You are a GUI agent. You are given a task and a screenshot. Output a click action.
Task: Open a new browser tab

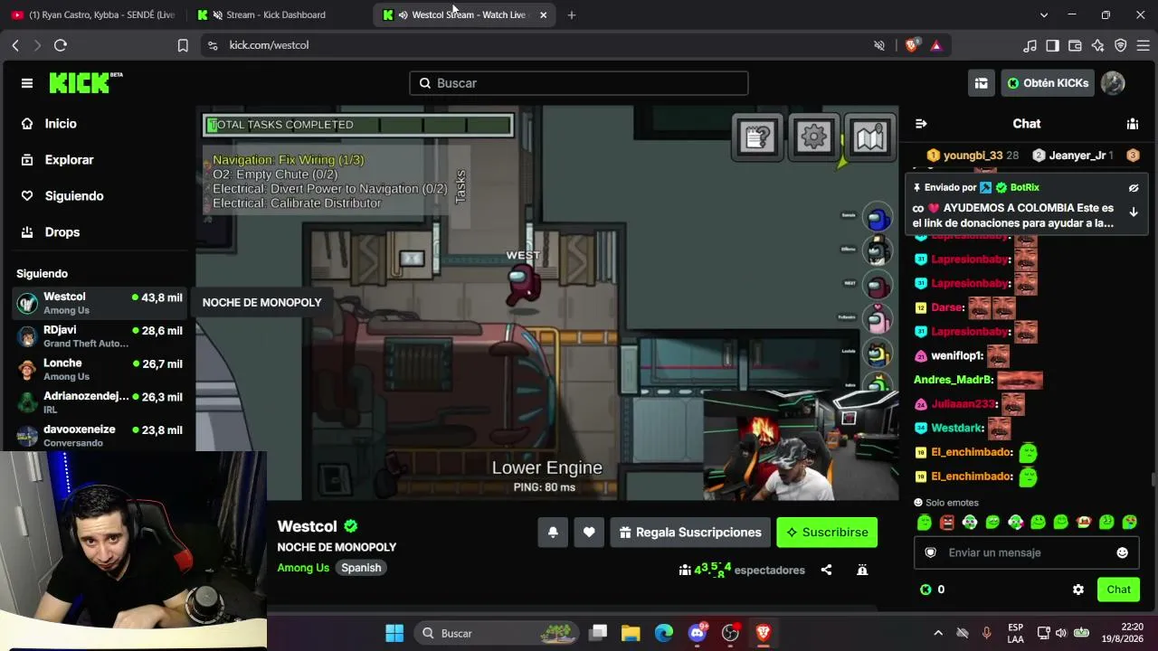(x=571, y=14)
